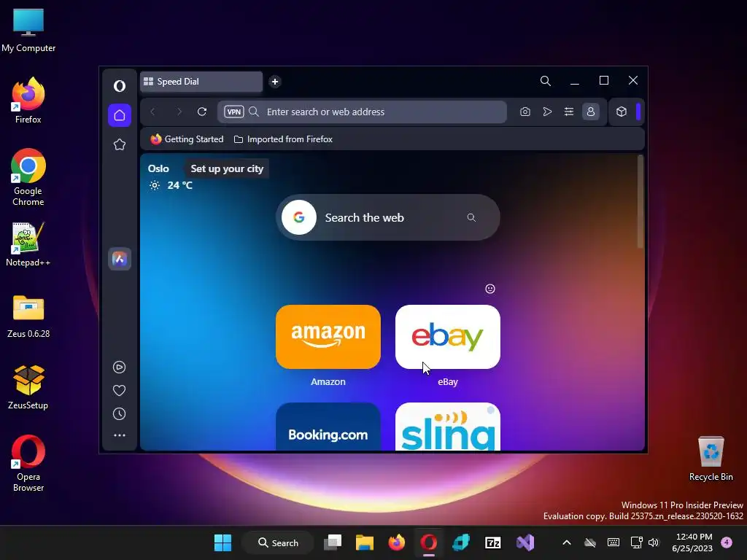Open a new tab with the plus button

click(275, 82)
